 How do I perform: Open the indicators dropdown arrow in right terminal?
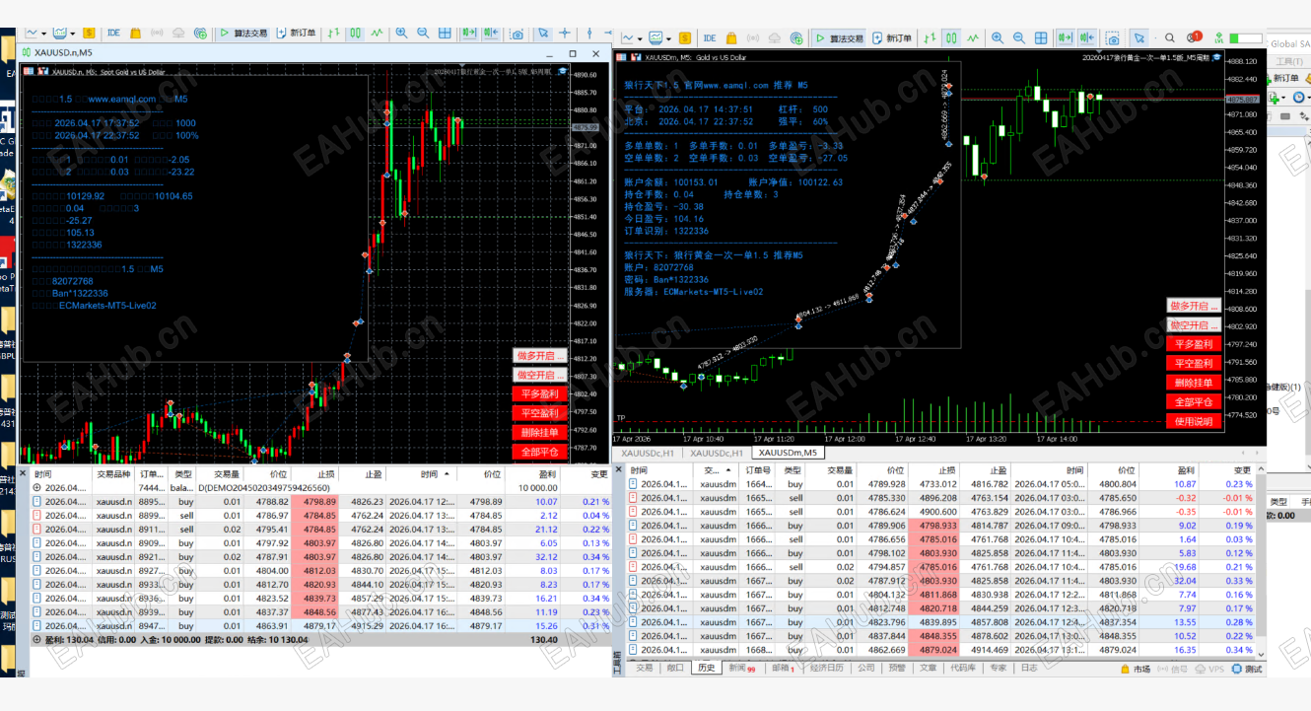click(x=668, y=39)
